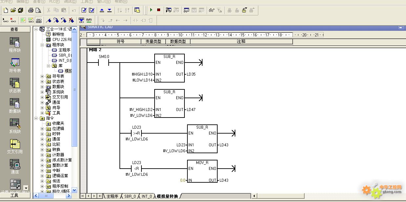Open 数据块 in the navigation bar
406x202 pixels.
point(15,106)
